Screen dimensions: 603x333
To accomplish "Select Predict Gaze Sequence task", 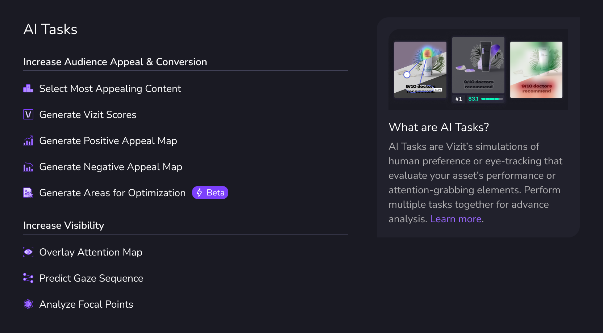I will click(91, 278).
